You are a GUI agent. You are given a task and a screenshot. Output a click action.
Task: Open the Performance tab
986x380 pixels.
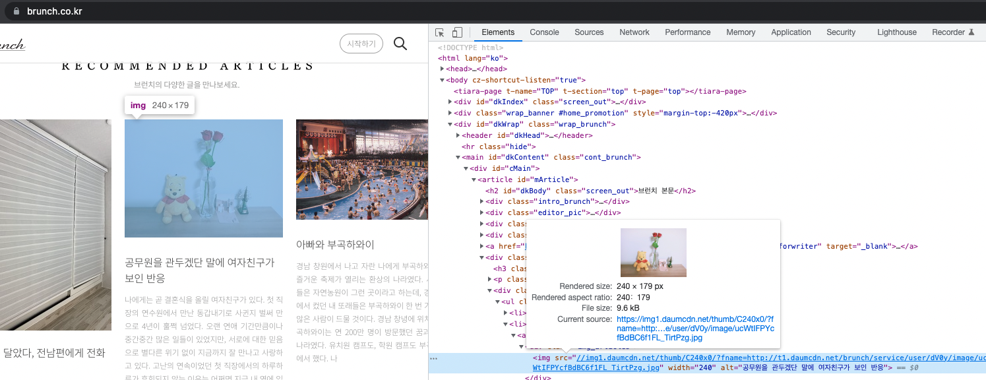[x=688, y=32]
